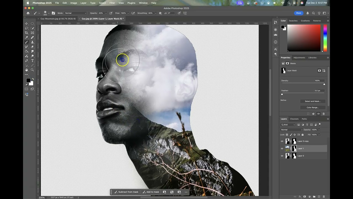Enable or disable mask in Properties panel
Screen dimensions: 353x199
pyautogui.click(x=319, y=114)
